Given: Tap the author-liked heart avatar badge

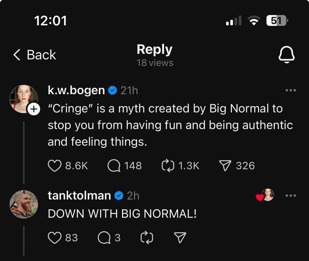Looking at the screenshot, I should click(x=265, y=195).
